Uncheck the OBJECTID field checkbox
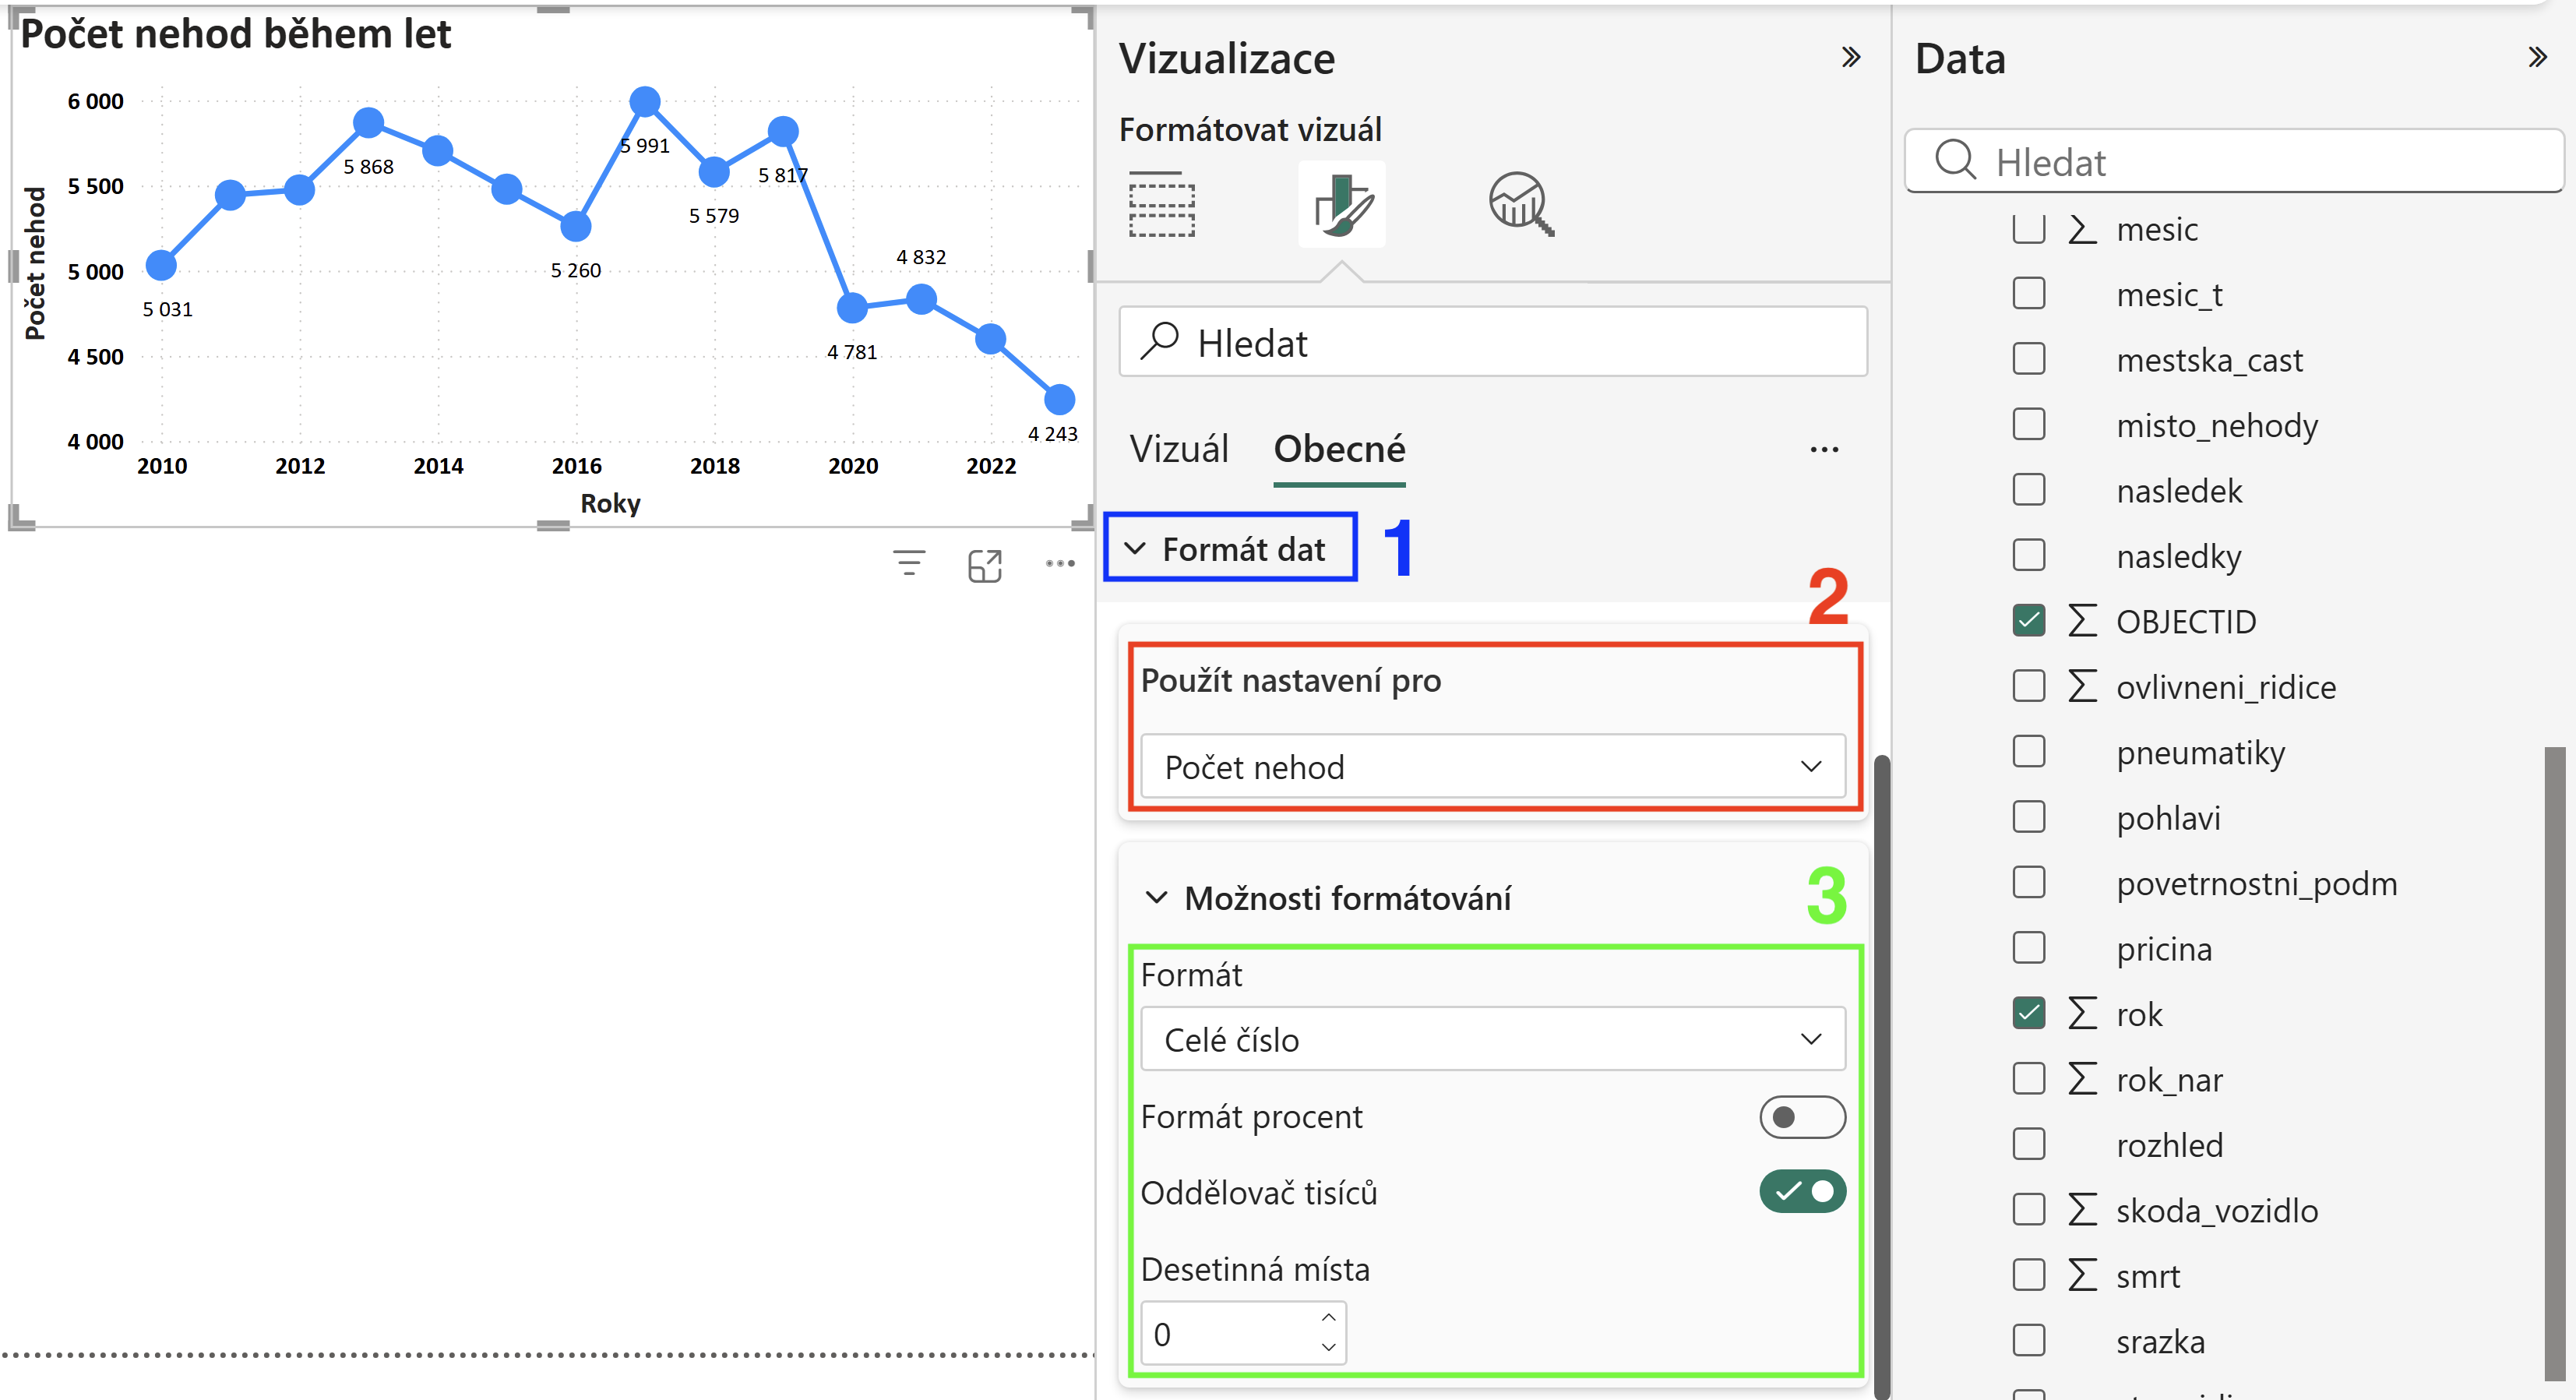 coord(2029,621)
